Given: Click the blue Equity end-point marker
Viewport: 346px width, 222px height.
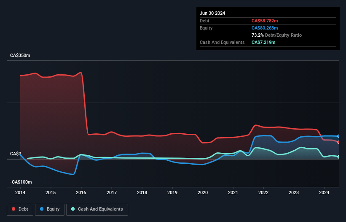Looking at the screenshot, I should (x=339, y=136).
